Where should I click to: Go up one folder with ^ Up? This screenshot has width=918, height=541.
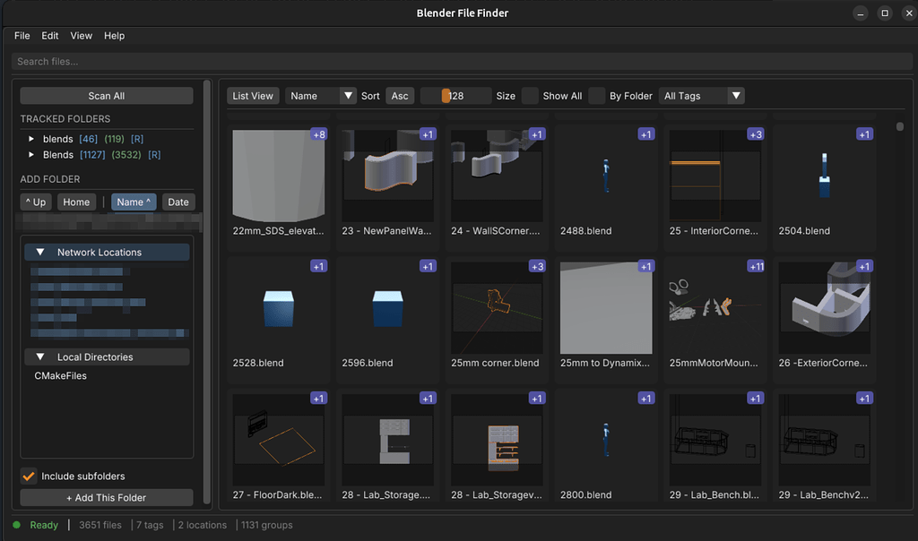coord(36,202)
